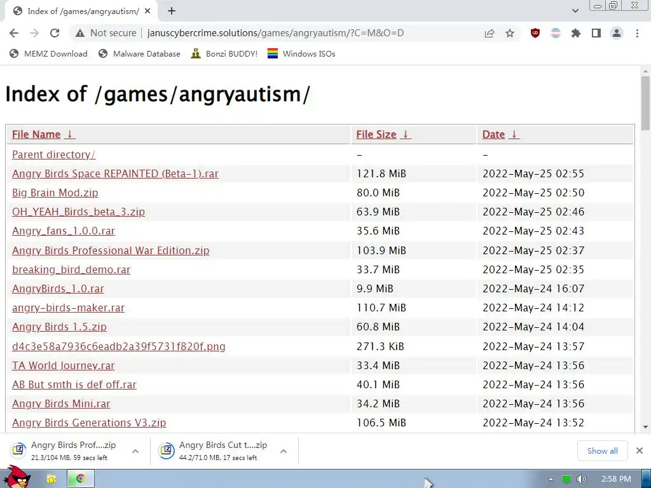The height and width of the screenshot is (488, 651).
Task: Download Angry Birds Generations V3.zip
Action: coord(89,423)
